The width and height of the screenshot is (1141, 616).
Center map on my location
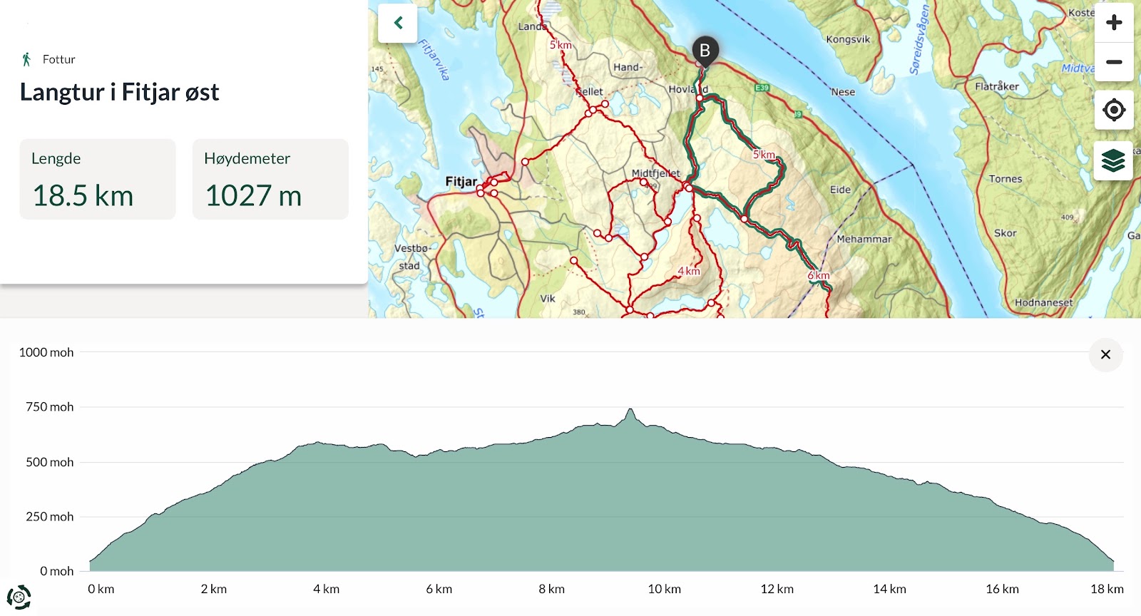(x=1114, y=110)
